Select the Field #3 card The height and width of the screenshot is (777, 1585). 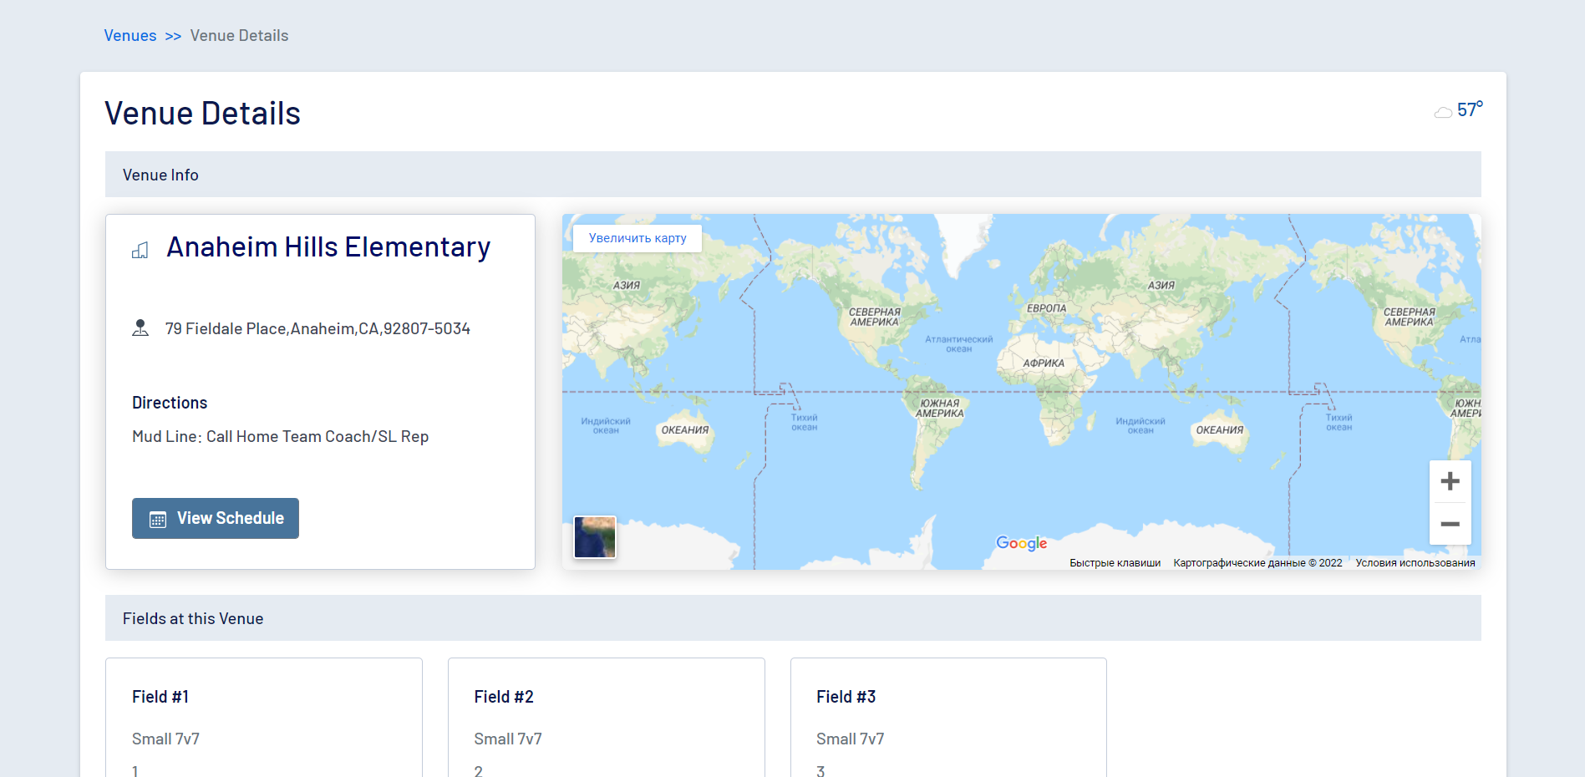click(948, 719)
